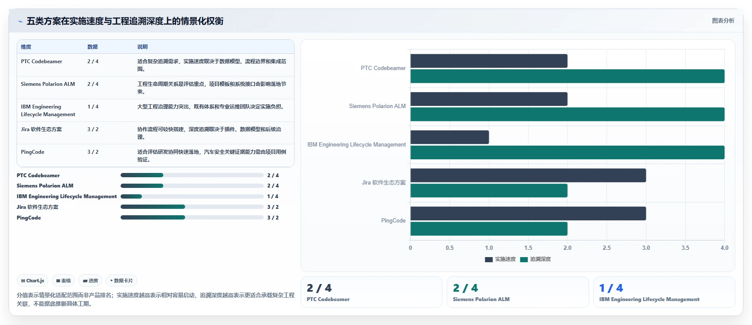Open the 2 / 4 PTC Codebeamer data card
This screenshot has height=325, width=752.
click(372, 292)
